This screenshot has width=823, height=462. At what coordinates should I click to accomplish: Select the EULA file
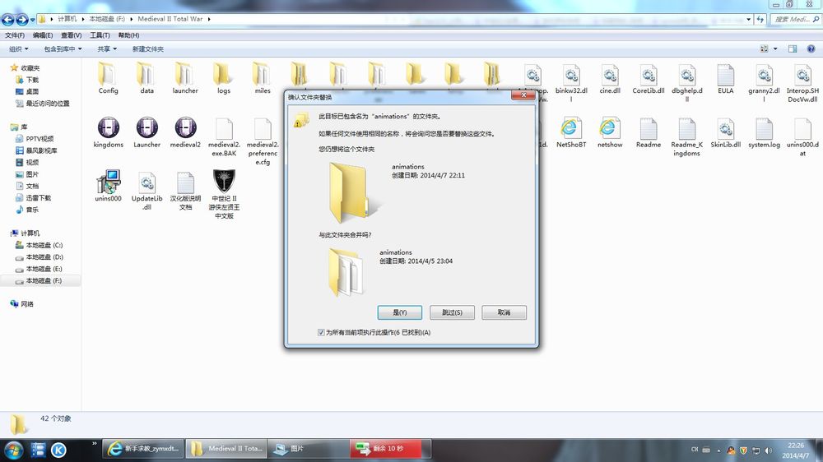click(725, 79)
